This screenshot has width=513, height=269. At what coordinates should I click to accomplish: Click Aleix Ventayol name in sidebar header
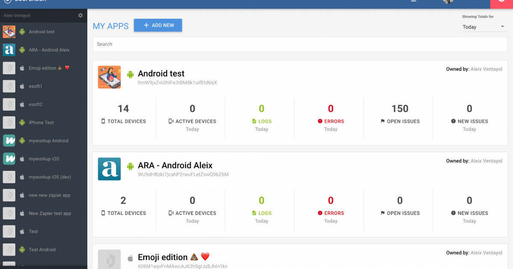click(17, 15)
